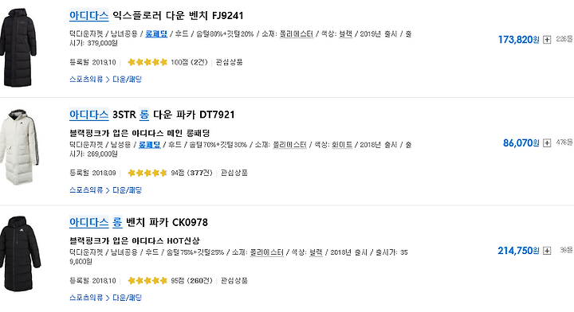
Task: Add CK0978 to 관심상품
Action: 234,281
